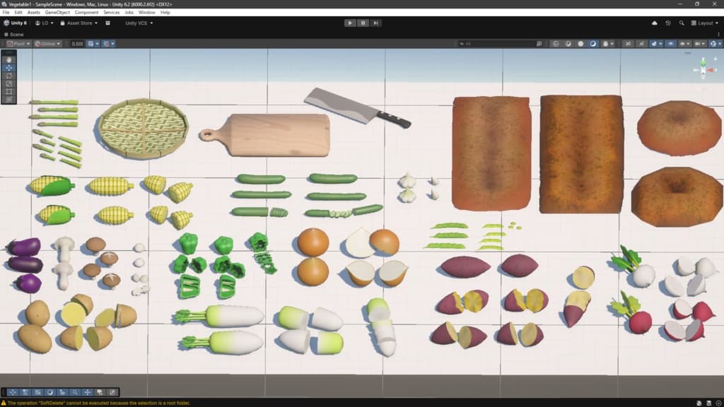Image resolution: width=724 pixels, height=407 pixels.
Task: Open the Pivot handle position dropdown
Action: click(18, 44)
